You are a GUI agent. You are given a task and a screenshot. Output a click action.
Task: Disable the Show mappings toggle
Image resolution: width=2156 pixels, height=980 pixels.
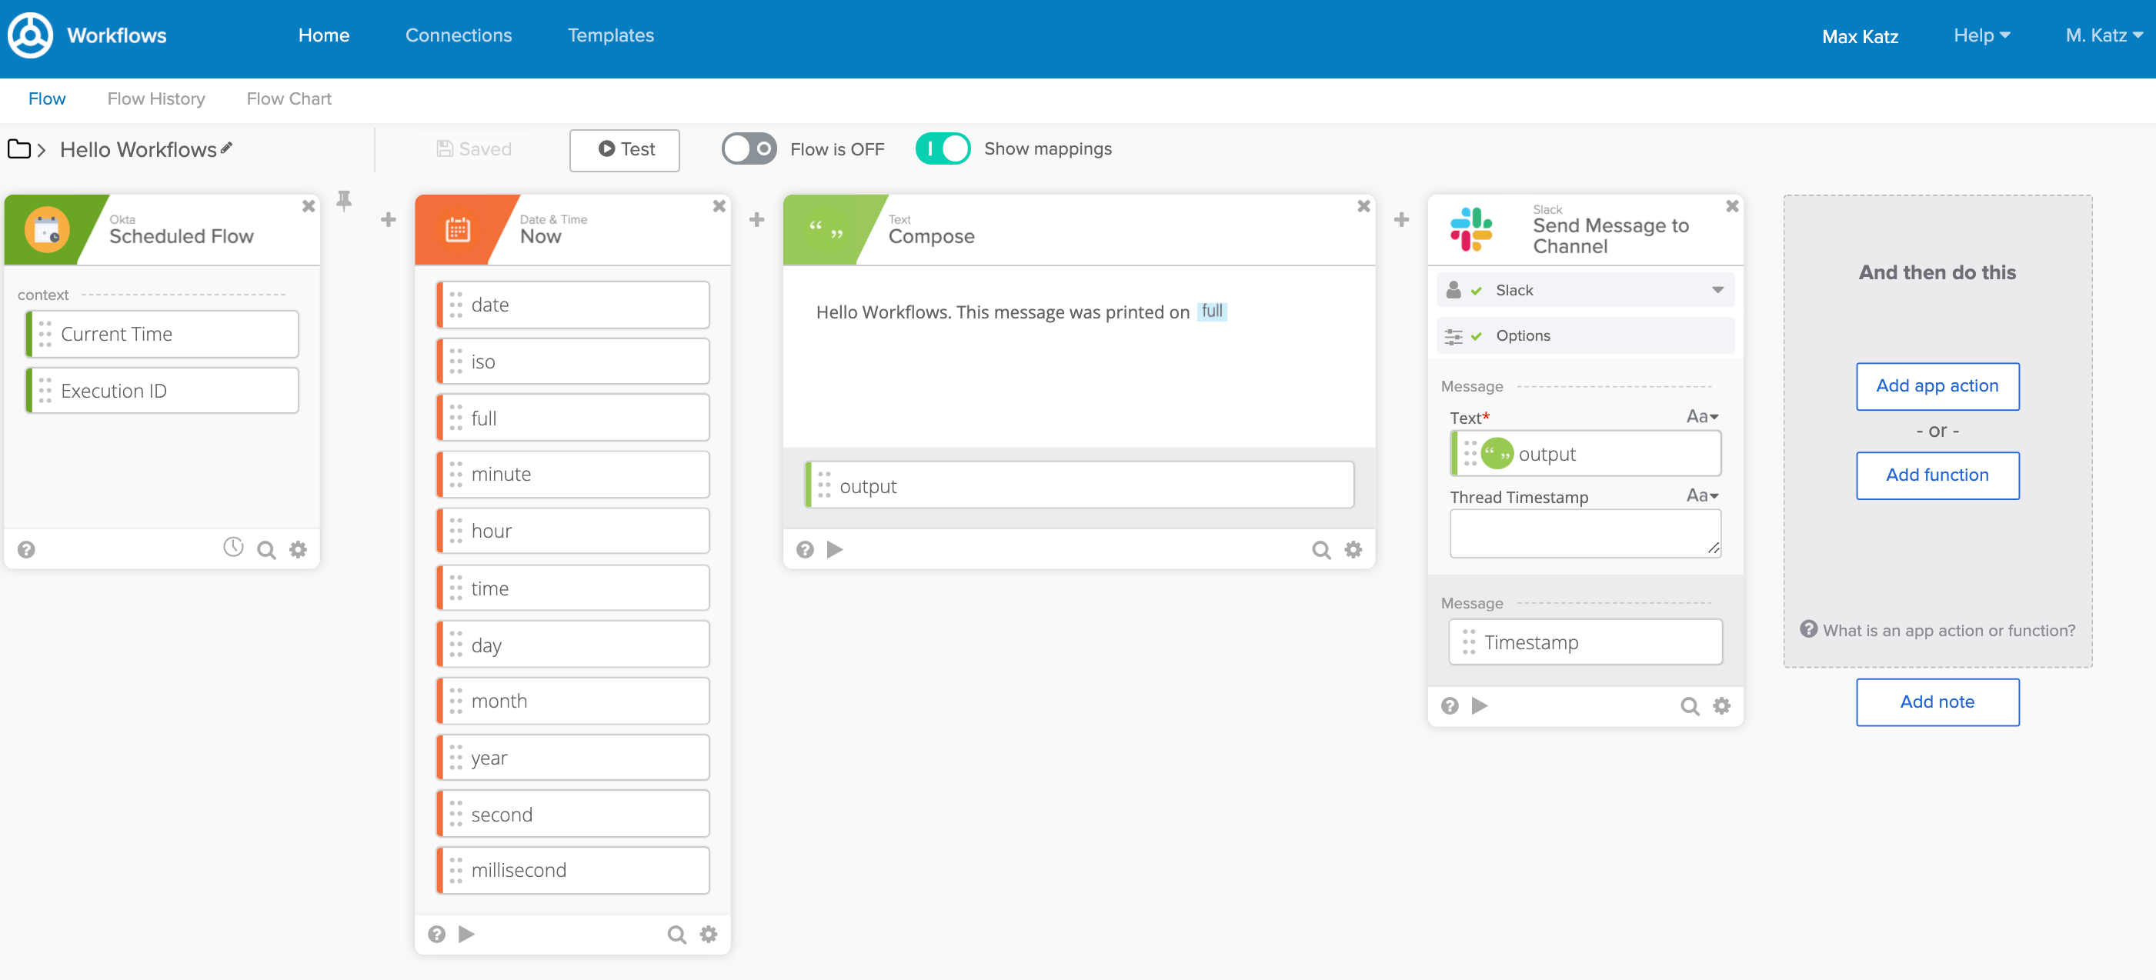[x=942, y=149]
